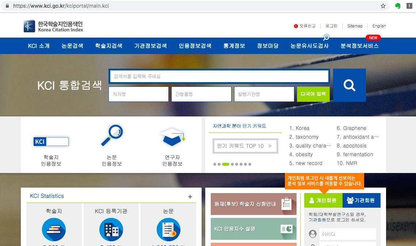The image size is (416, 246).
Task: Click the browser address bar URL
Action: [x=61, y=6]
